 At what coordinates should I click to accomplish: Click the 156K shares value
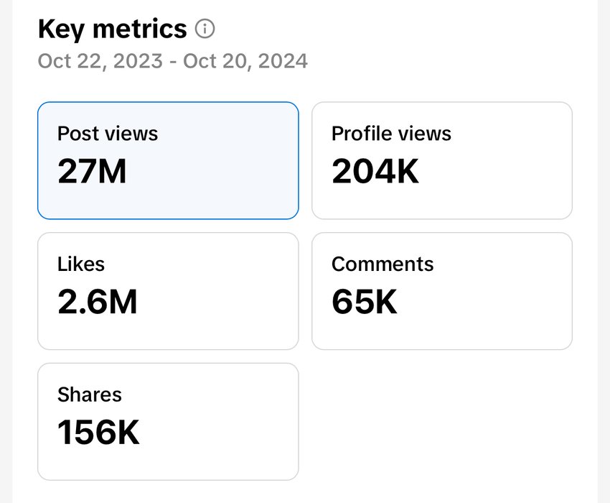pyautogui.click(x=98, y=433)
